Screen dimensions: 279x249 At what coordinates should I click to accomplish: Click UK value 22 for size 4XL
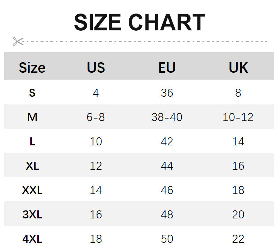(238, 239)
